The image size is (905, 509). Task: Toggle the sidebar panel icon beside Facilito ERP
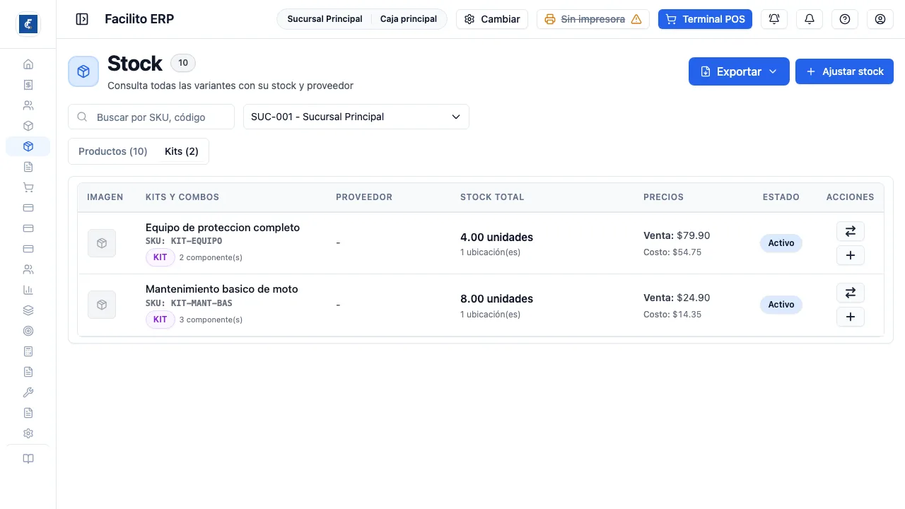pyautogui.click(x=82, y=19)
